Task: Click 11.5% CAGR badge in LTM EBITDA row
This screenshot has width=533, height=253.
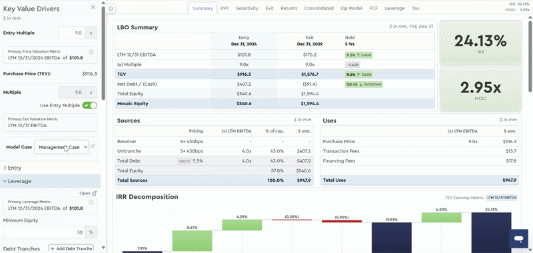Action: (x=358, y=55)
